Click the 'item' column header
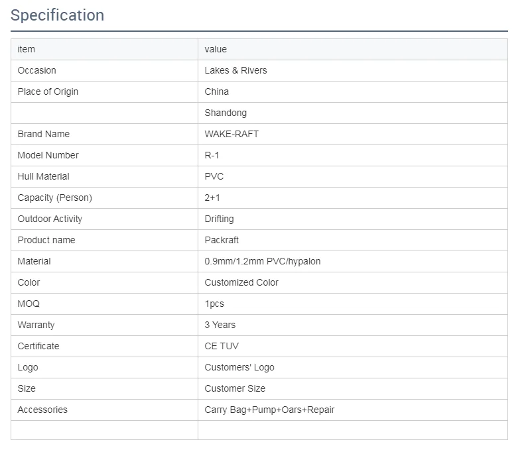 click(27, 49)
